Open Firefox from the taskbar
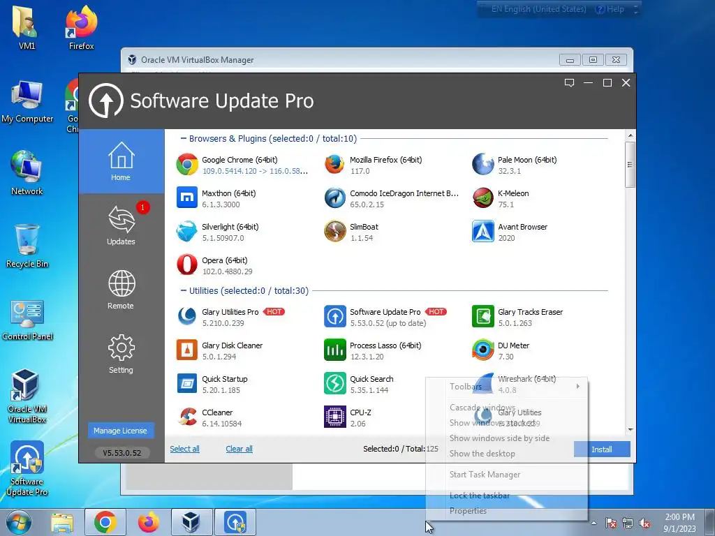 pyautogui.click(x=149, y=522)
